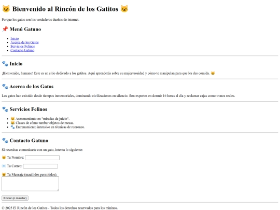Go to Acerca de los Gatos link
The width and height of the screenshot is (280, 210).
(x=24, y=43)
